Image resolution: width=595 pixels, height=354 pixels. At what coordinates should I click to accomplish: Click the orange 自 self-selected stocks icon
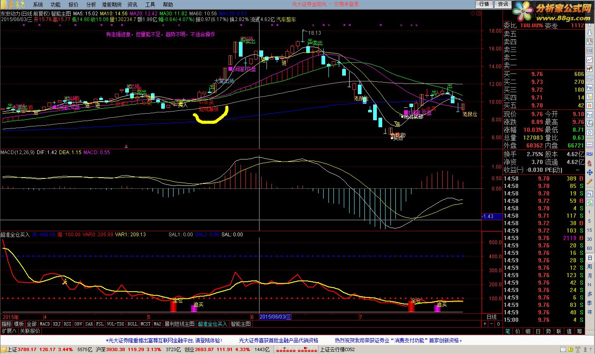point(590,105)
